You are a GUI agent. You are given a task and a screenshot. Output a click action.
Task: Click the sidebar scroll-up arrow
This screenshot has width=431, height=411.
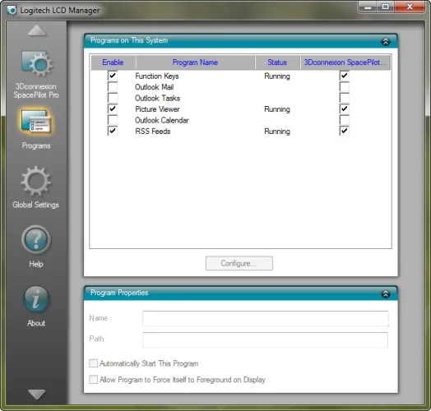pos(37,30)
